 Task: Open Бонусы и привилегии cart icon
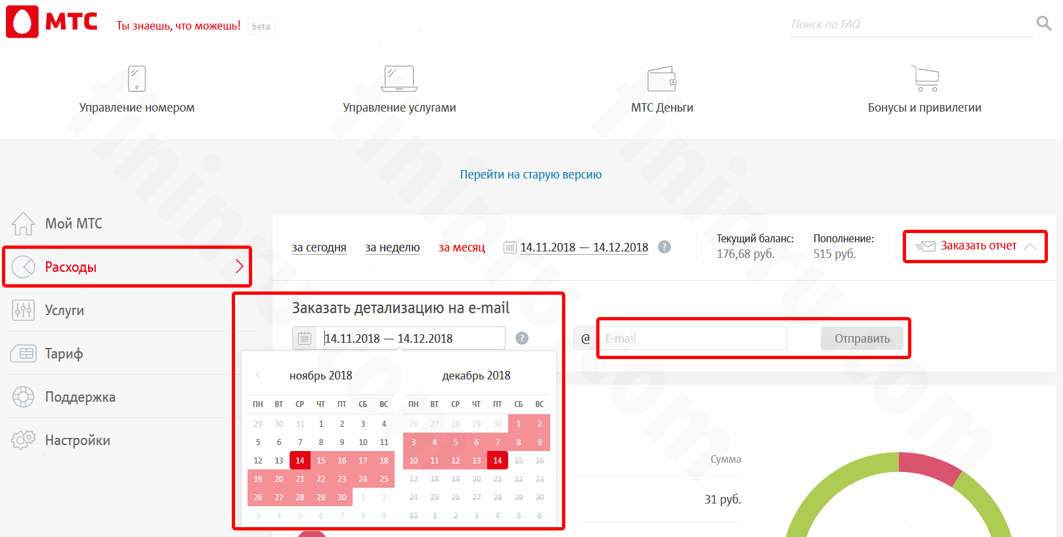coord(924,79)
